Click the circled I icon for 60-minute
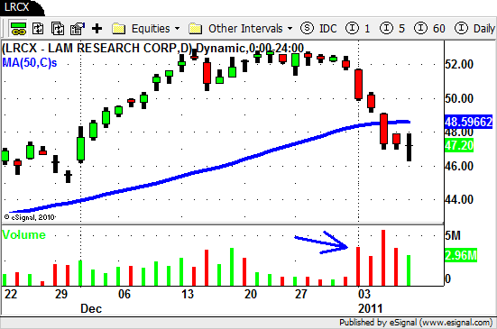The width and height of the screenshot is (497, 329). (420, 29)
